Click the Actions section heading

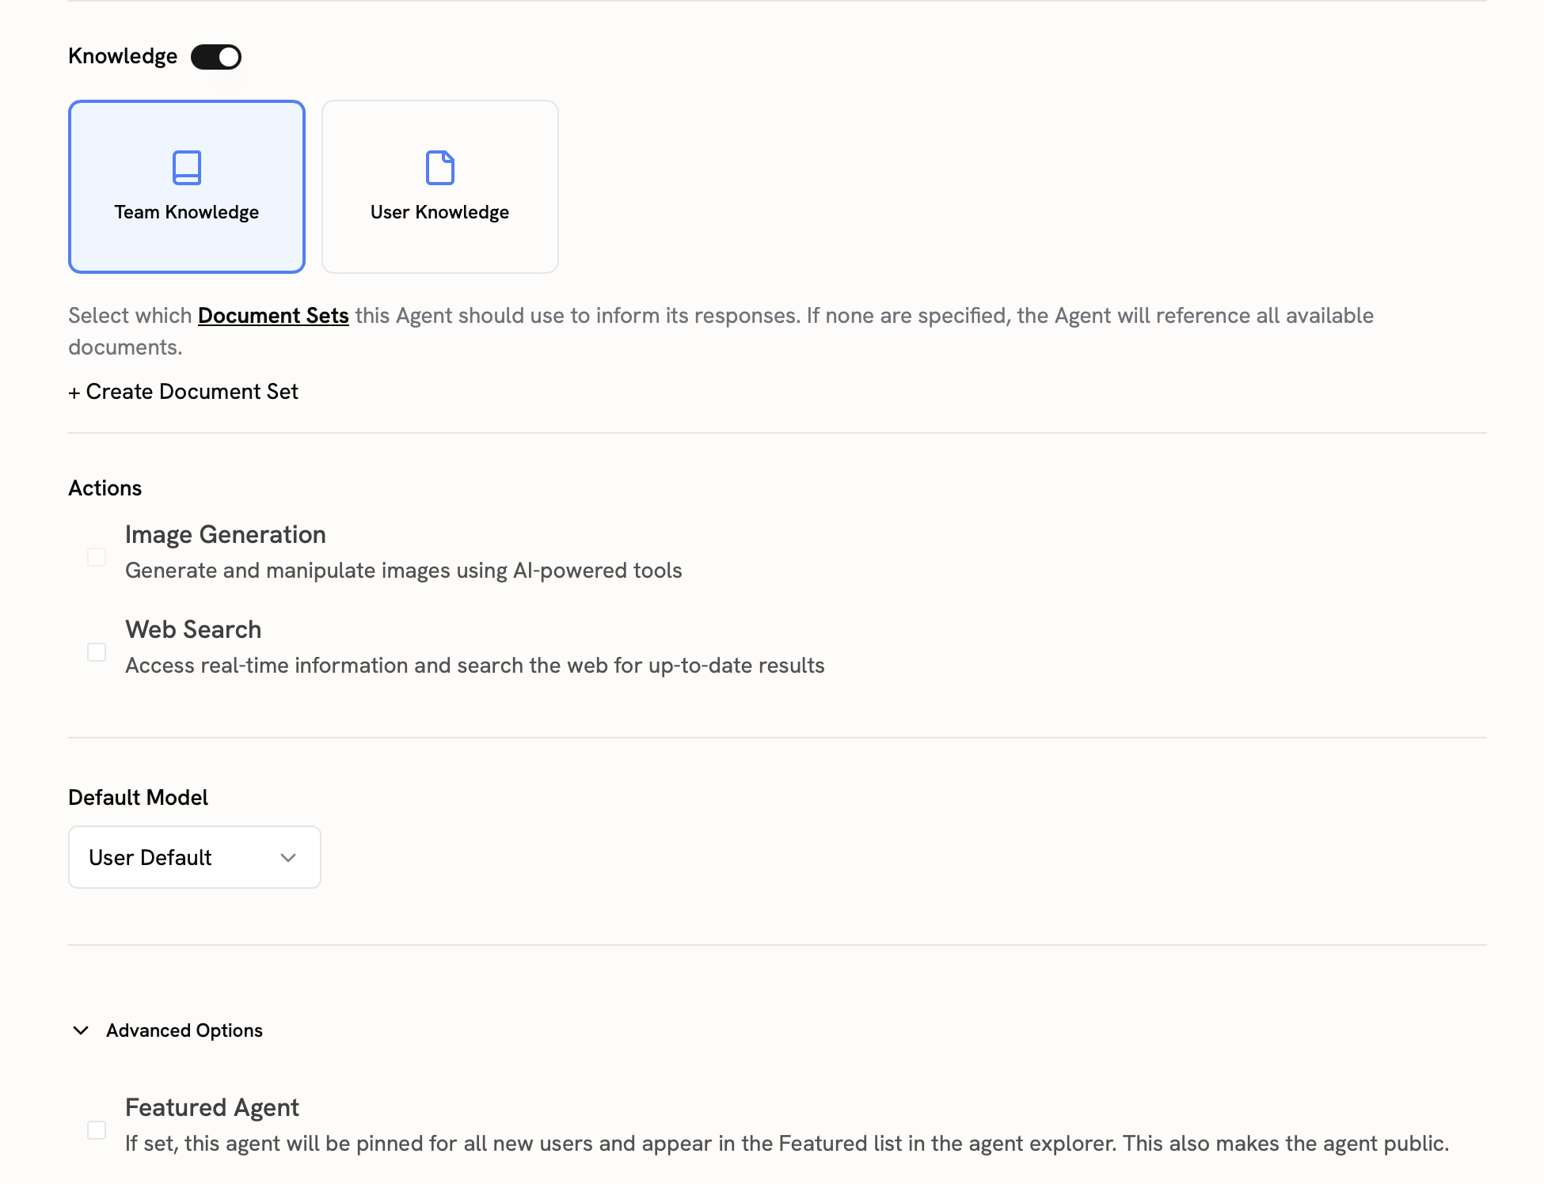tap(105, 488)
